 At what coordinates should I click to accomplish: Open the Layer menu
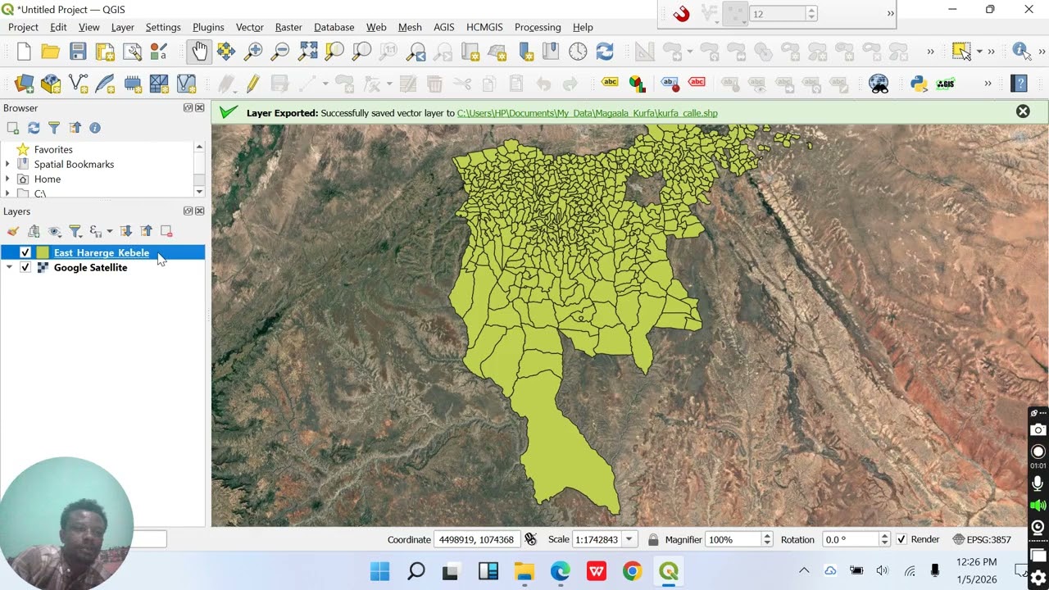(123, 27)
